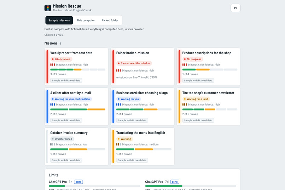Click the Working status badge

(x=124, y=139)
